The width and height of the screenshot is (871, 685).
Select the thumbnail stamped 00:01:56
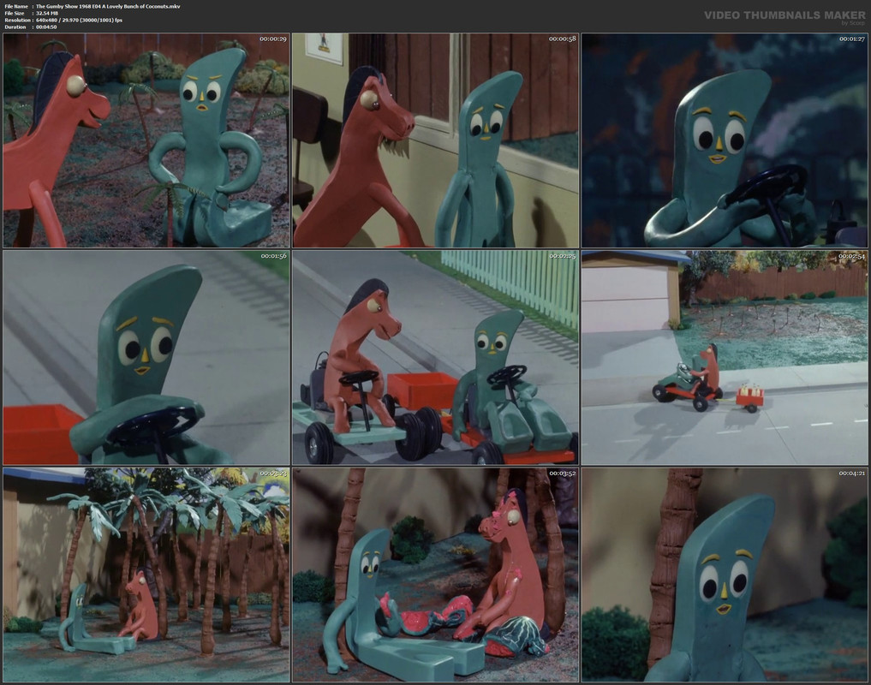point(146,357)
